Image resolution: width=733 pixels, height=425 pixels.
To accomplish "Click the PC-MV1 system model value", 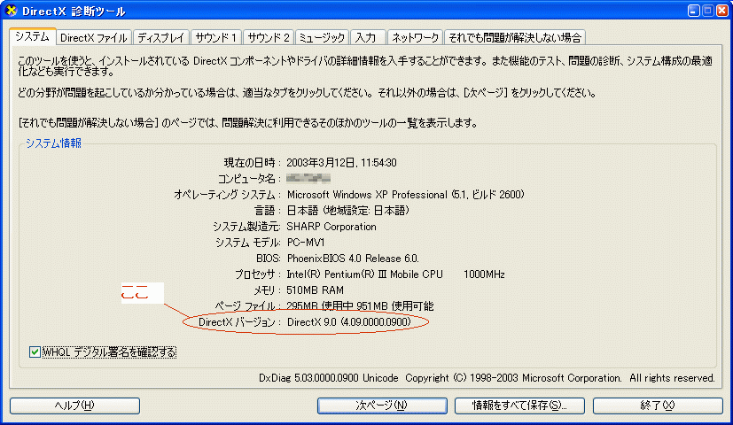I will [x=306, y=243].
